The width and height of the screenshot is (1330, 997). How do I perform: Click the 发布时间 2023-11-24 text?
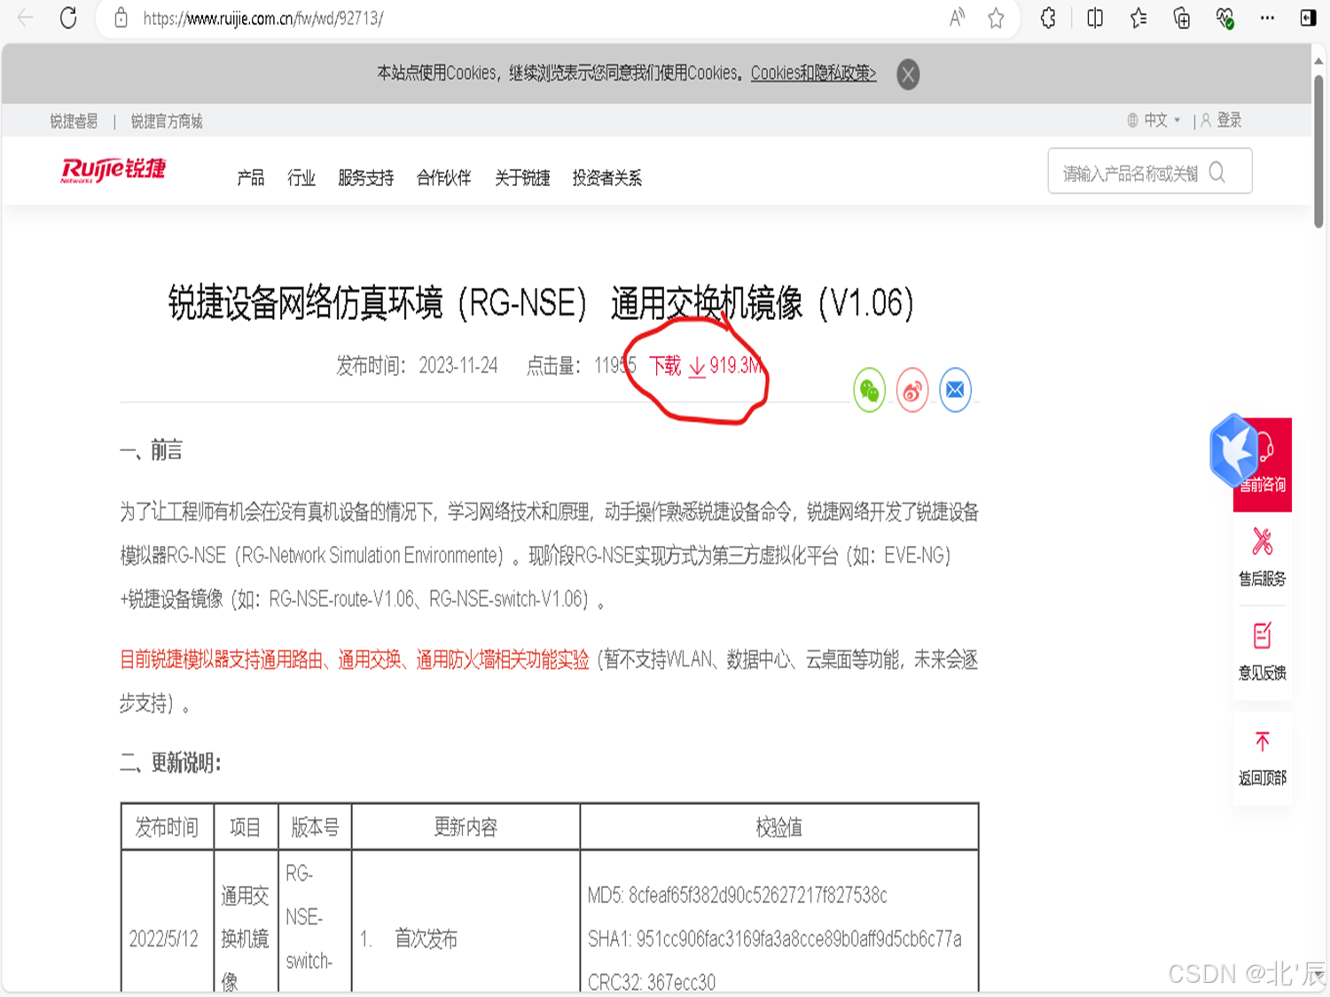[x=417, y=366]
